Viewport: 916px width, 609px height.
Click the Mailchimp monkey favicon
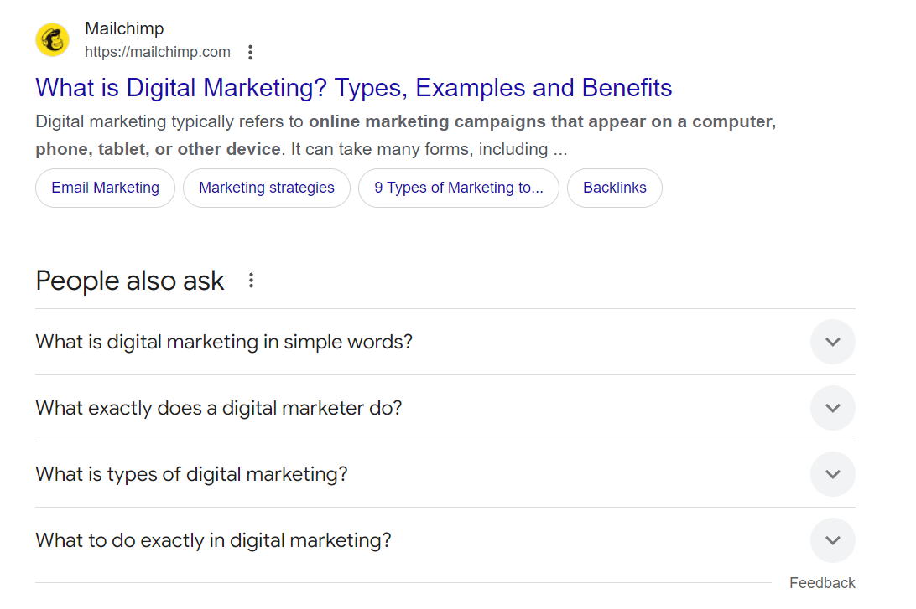(x=52, y=40)
